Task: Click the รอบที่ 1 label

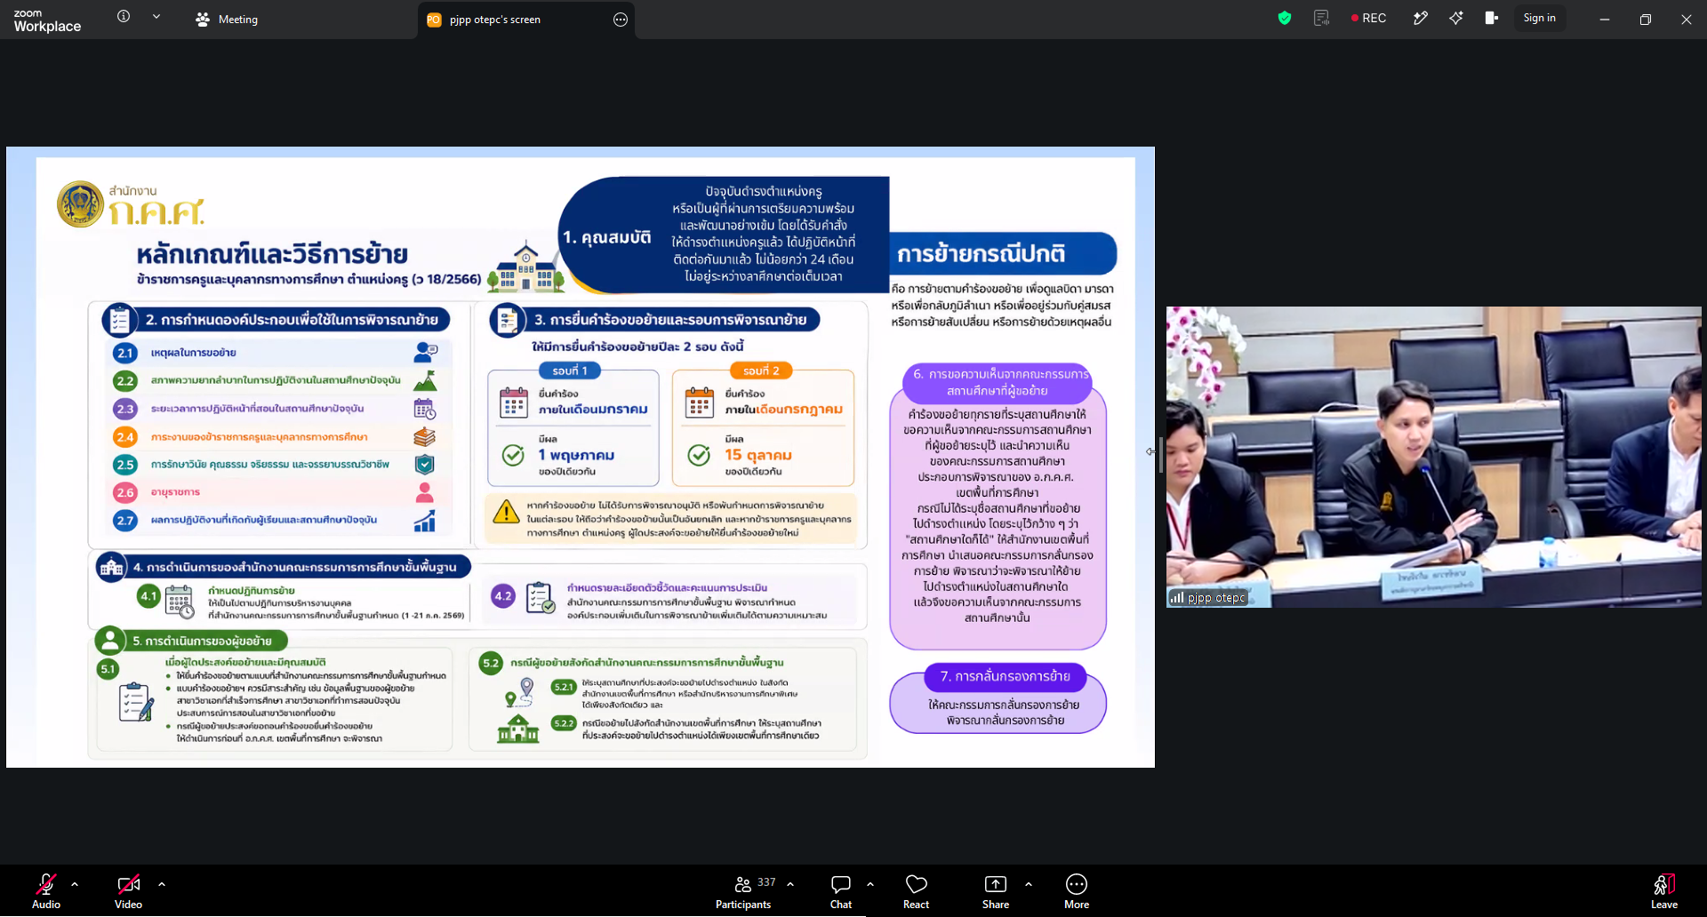Action: [x=570, y=371]
